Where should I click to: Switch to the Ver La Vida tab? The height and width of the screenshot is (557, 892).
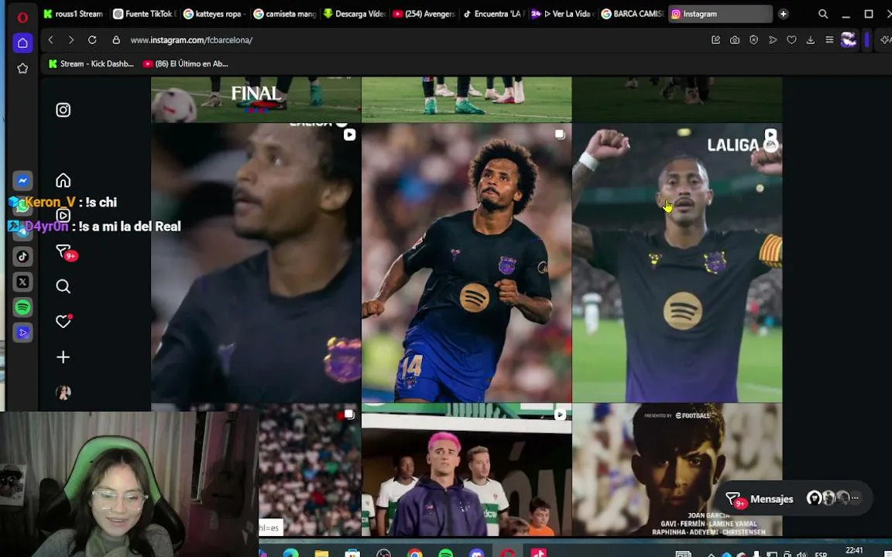562,14
